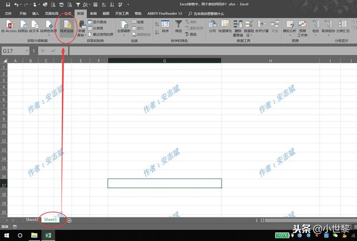Switch to the 开发工具 (Developer) tab
The height and width of the screenshot is (241, 357).
pyautogui.click(x=122, y=13)
